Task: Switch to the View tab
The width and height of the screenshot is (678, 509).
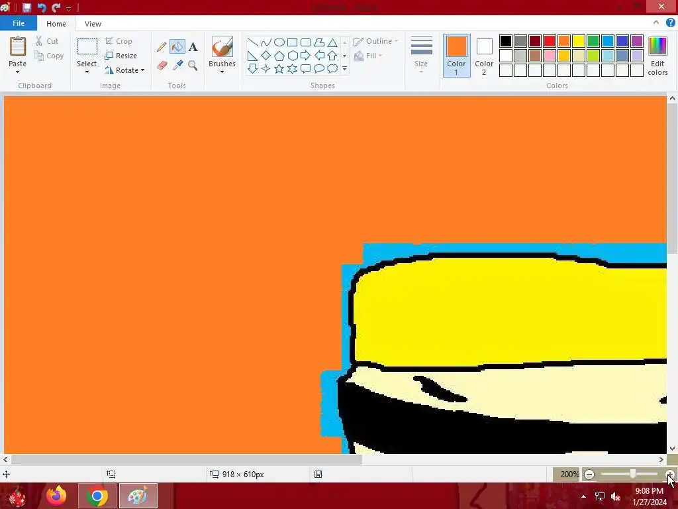Action: pos(93,24)
